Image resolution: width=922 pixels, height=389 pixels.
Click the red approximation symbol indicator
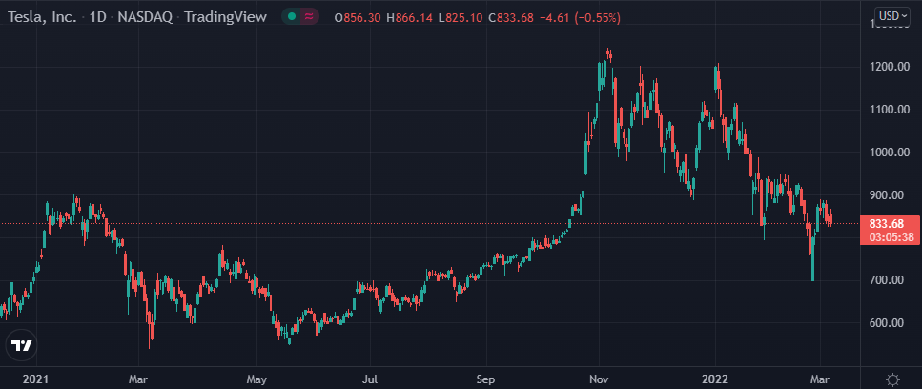pos(309,17)
